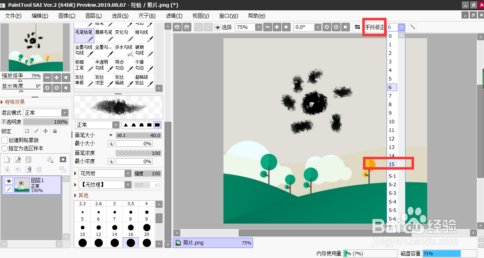Click the undo arrow in the canvas toolbar
The image size is (484, 258).
coord(177,27)
